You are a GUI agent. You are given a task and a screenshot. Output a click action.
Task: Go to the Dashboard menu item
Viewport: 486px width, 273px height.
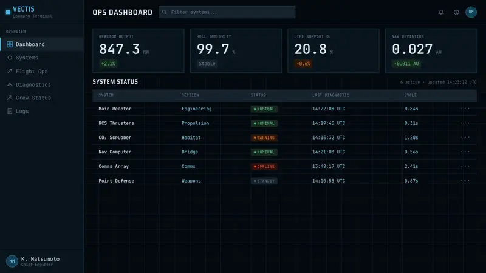coord(42,44)
